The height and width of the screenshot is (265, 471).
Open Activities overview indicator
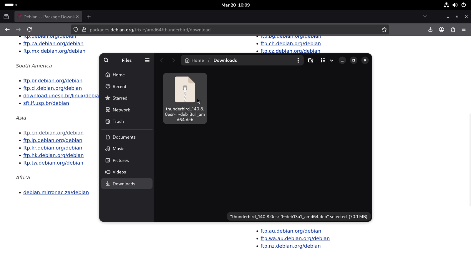[x=11, y=5]
